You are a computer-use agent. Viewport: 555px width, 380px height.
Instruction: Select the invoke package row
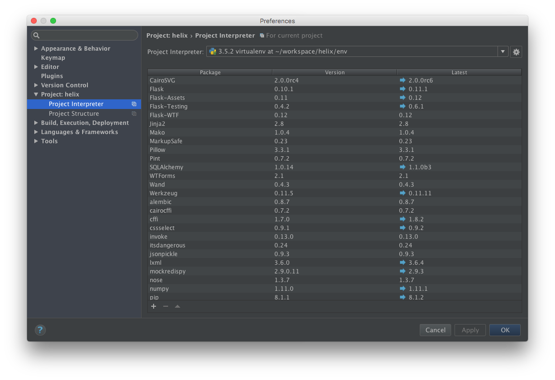(x=334, y=236)
